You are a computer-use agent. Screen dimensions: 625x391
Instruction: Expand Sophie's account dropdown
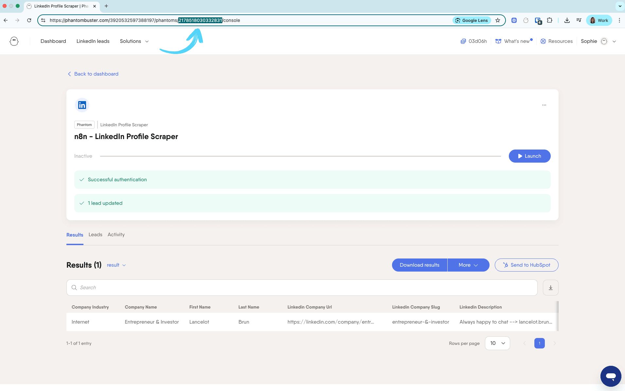tap(598, 41)
